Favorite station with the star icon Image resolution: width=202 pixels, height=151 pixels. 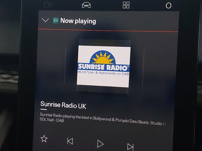pyautogui.click(x=44, y=138)
